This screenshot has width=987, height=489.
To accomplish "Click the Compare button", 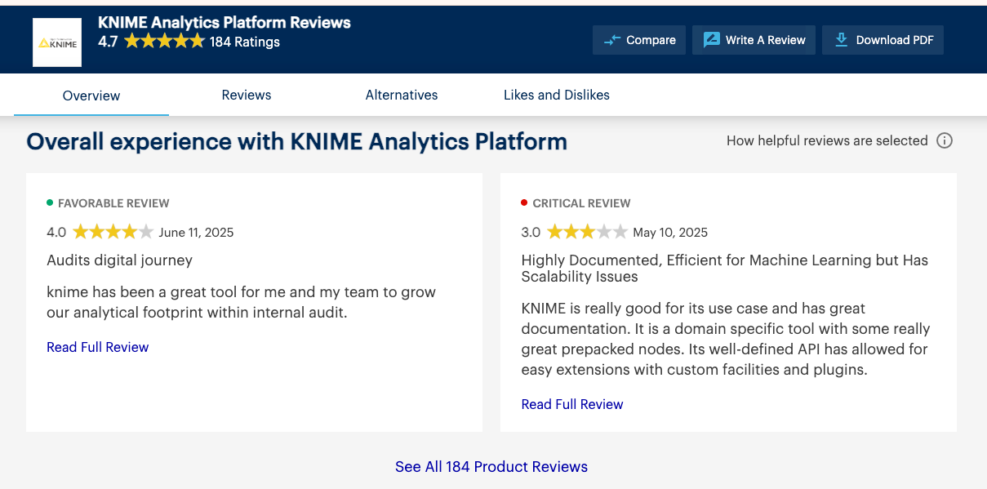I will (x=639, y=40).
